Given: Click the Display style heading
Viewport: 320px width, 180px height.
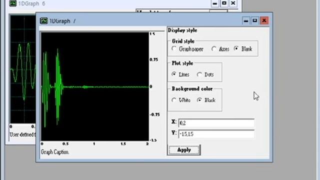Looking at the screenshot, I should pyautogui.click(x=182, y=30).
